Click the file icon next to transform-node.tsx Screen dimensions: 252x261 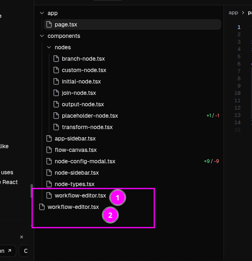click(x=56, y=127)
